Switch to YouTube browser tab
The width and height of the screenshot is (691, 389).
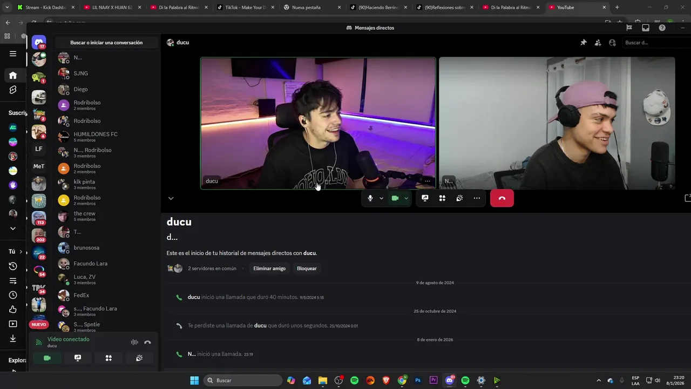(578, 8)
